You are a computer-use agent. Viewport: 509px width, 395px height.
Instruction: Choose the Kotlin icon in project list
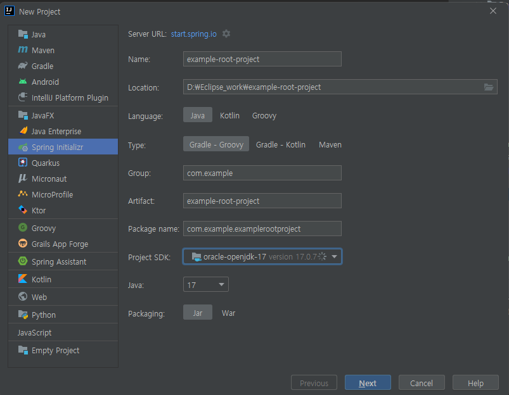click(23, 279)
